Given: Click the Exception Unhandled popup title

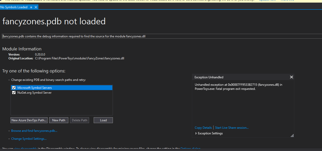Looking at the screenshot, I should 209,77.
